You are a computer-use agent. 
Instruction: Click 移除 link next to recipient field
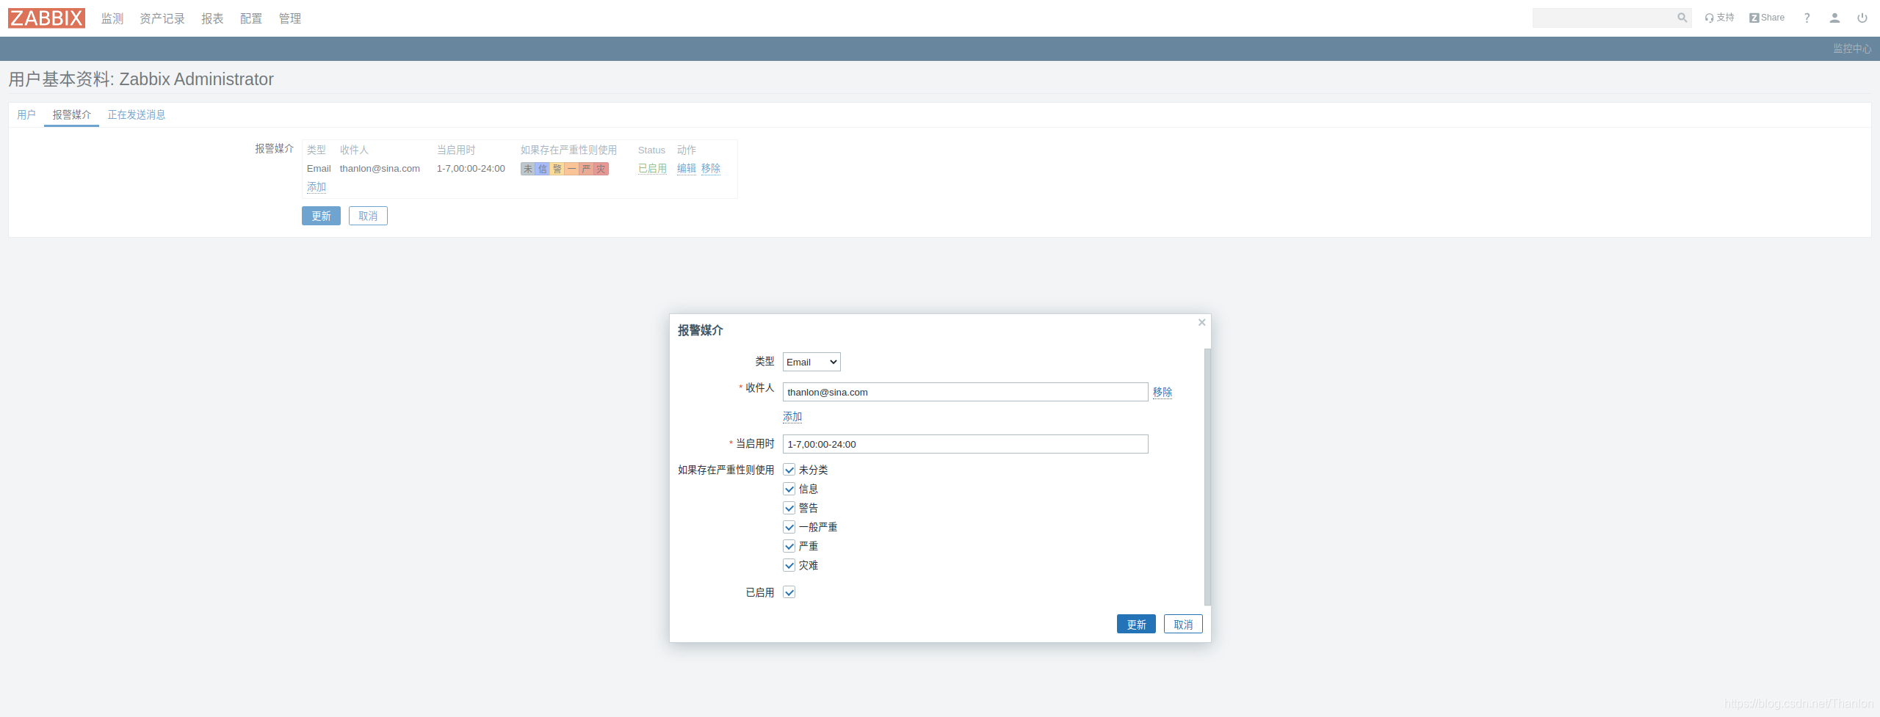(x=1163, y=392)
